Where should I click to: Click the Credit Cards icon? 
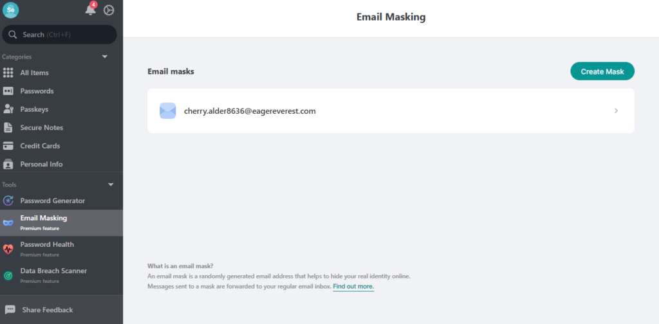8,146
